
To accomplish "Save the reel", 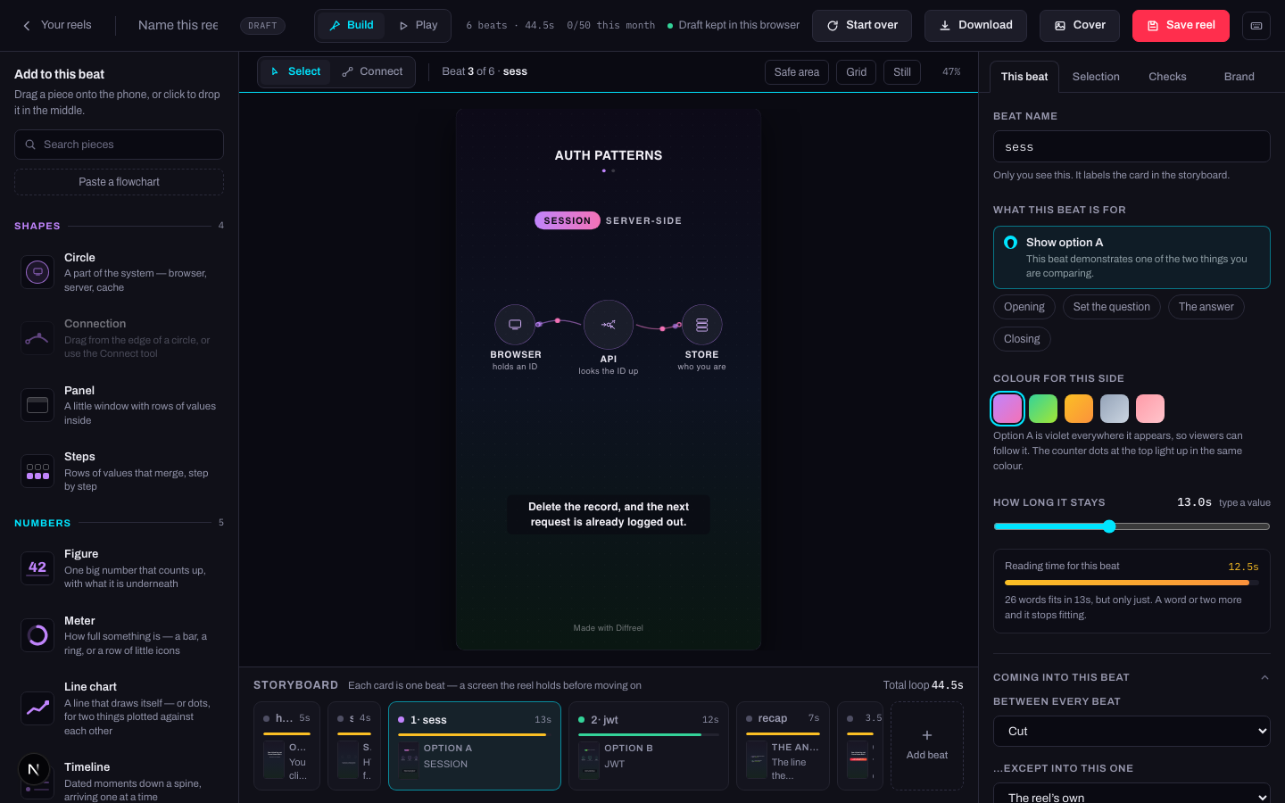I will click(x=1181, y=26).
